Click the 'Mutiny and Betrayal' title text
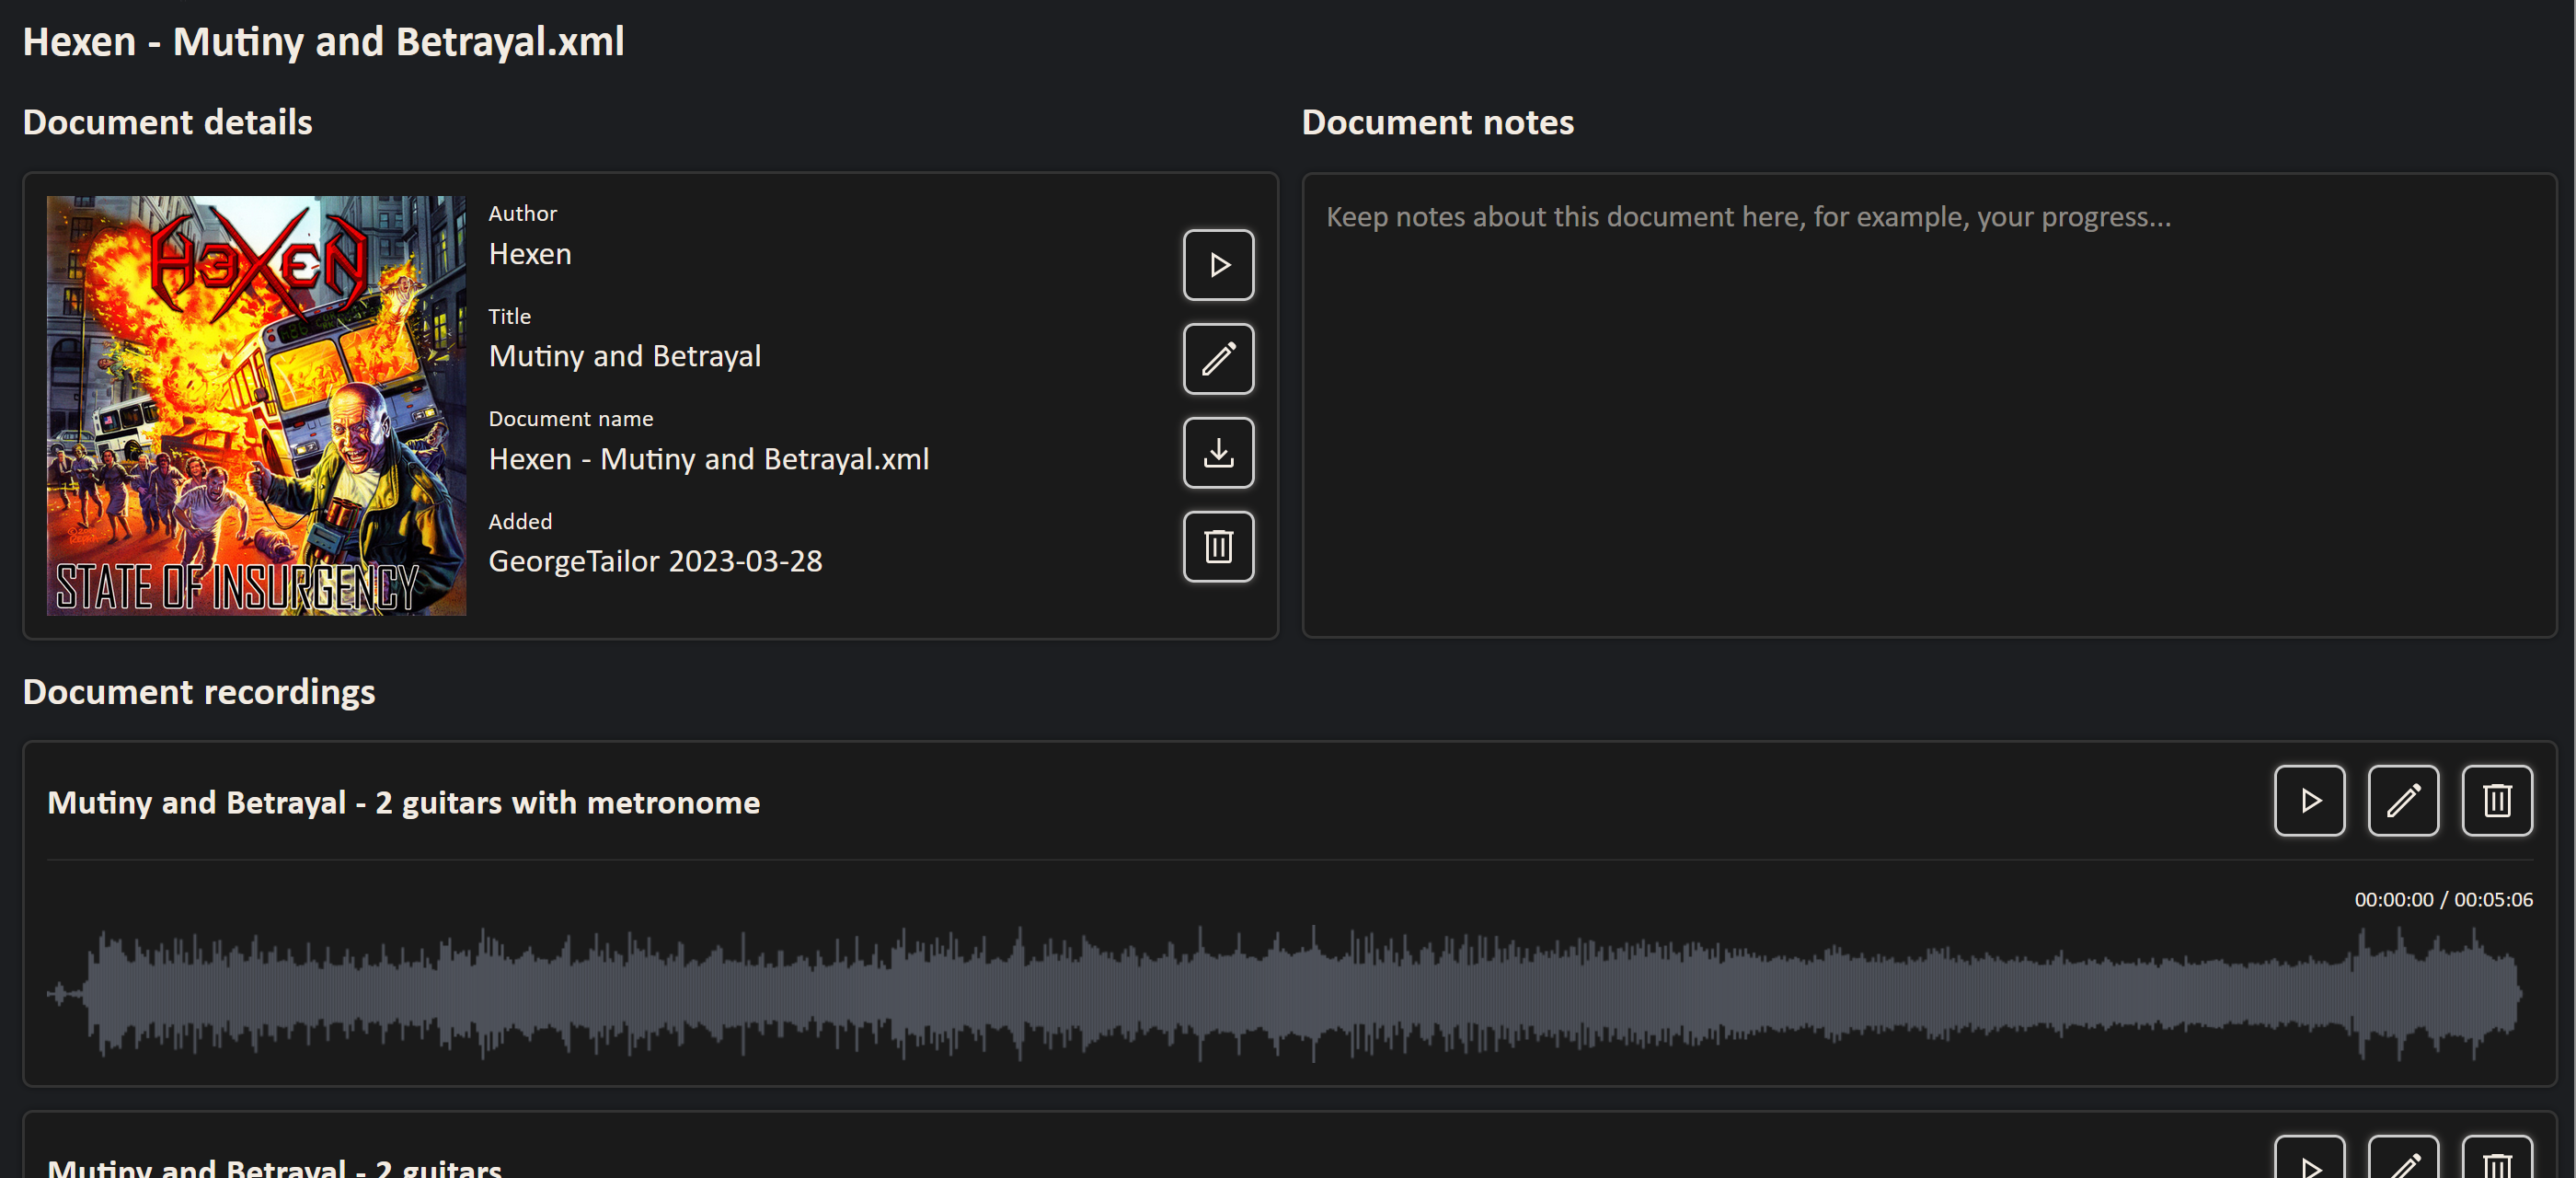This screenshot has height=1178, width=2576. point(624,356)
